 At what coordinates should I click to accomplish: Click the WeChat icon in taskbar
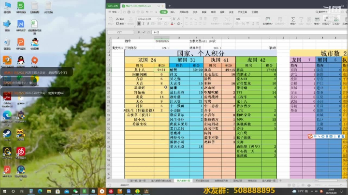tap(75, 191)
